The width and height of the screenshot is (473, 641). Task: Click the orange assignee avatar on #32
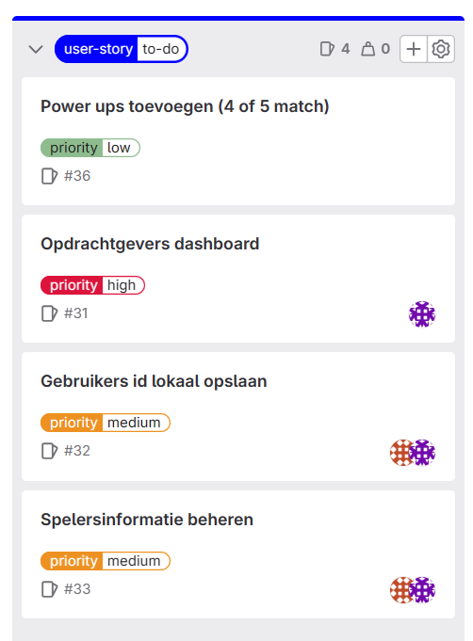(x=400, y=453)
